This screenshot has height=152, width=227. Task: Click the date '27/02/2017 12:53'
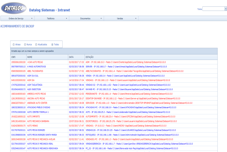click(x=76, y=94)
